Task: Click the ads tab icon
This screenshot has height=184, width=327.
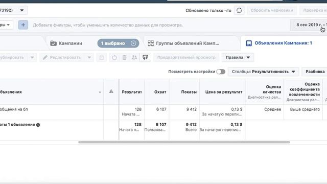Action: click(249, 43)
